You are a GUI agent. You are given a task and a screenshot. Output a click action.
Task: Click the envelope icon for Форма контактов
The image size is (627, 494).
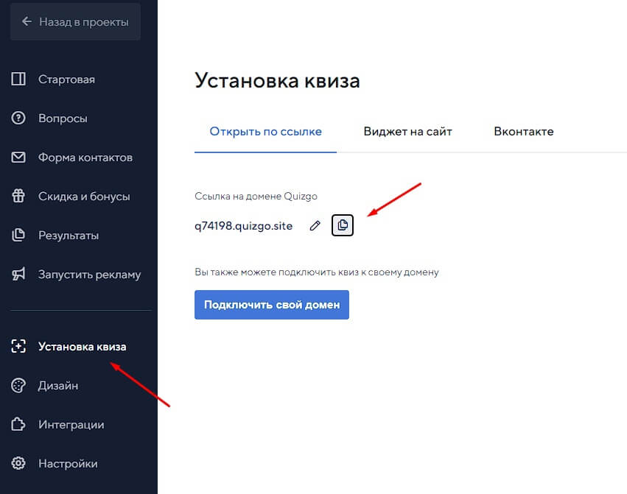coord(19,158)
